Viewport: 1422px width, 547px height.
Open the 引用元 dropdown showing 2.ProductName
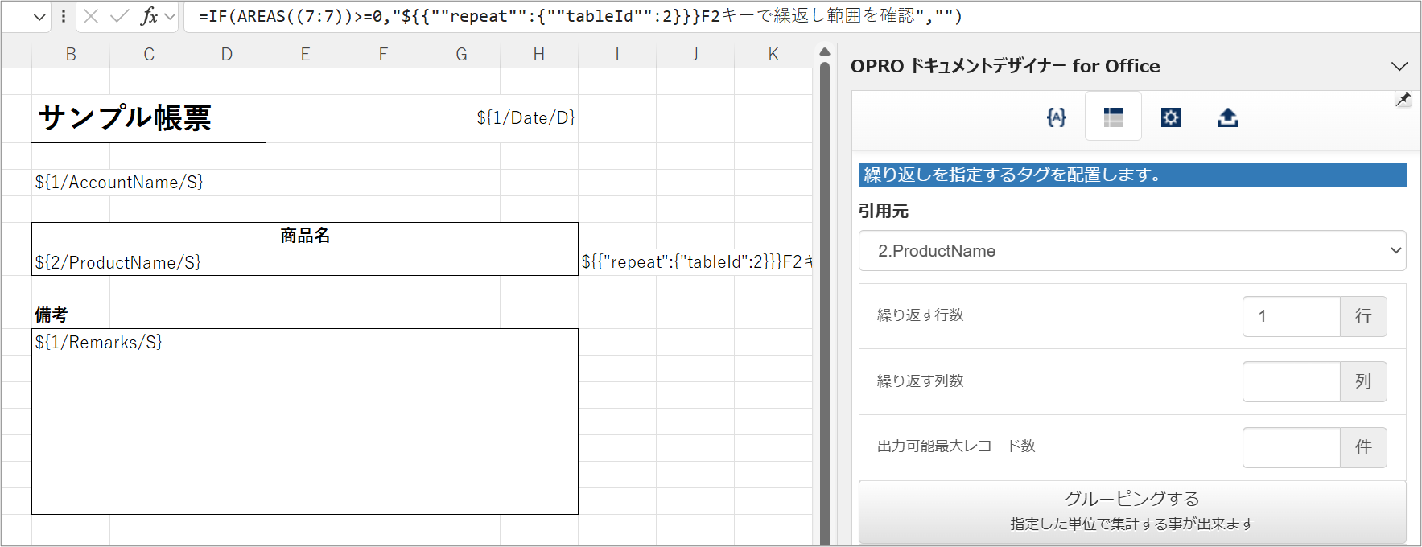tap(1132, 251)
